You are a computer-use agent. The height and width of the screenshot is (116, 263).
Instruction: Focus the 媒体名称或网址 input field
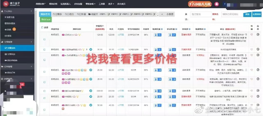[x=232, y=14]
